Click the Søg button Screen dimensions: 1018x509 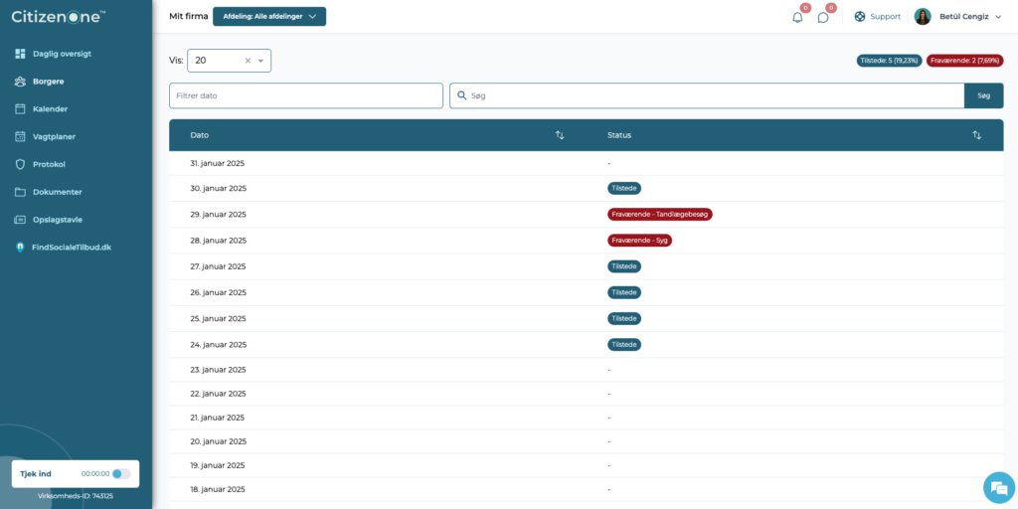pyautogui.click(x=983, y=95)
